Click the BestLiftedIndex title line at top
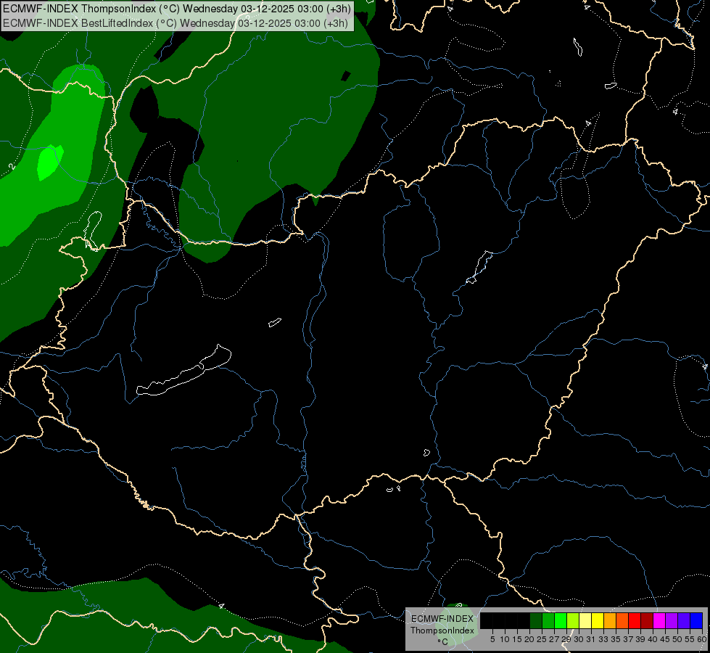This screenshot has width=710, height=653. pyautogui.click(x=176, y=23)
